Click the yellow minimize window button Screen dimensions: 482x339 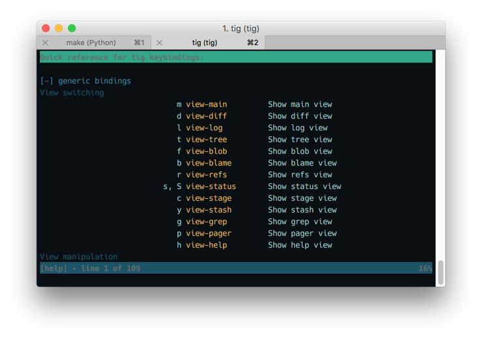pos(59,28)
